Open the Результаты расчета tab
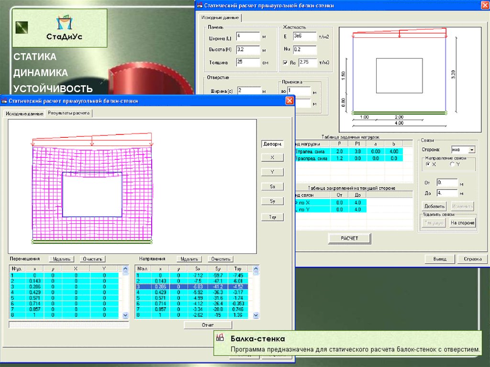490x367 pixels. [x=69, y=113]
